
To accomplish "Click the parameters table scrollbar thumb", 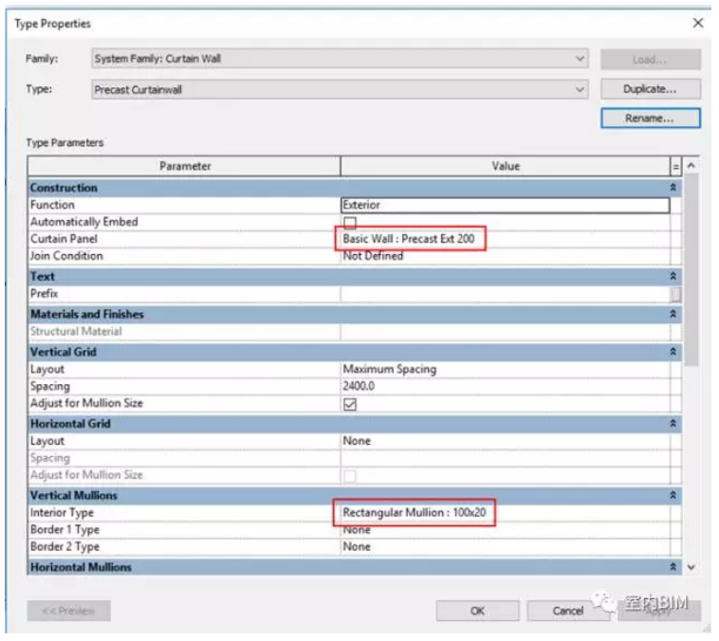I will 691,269.
